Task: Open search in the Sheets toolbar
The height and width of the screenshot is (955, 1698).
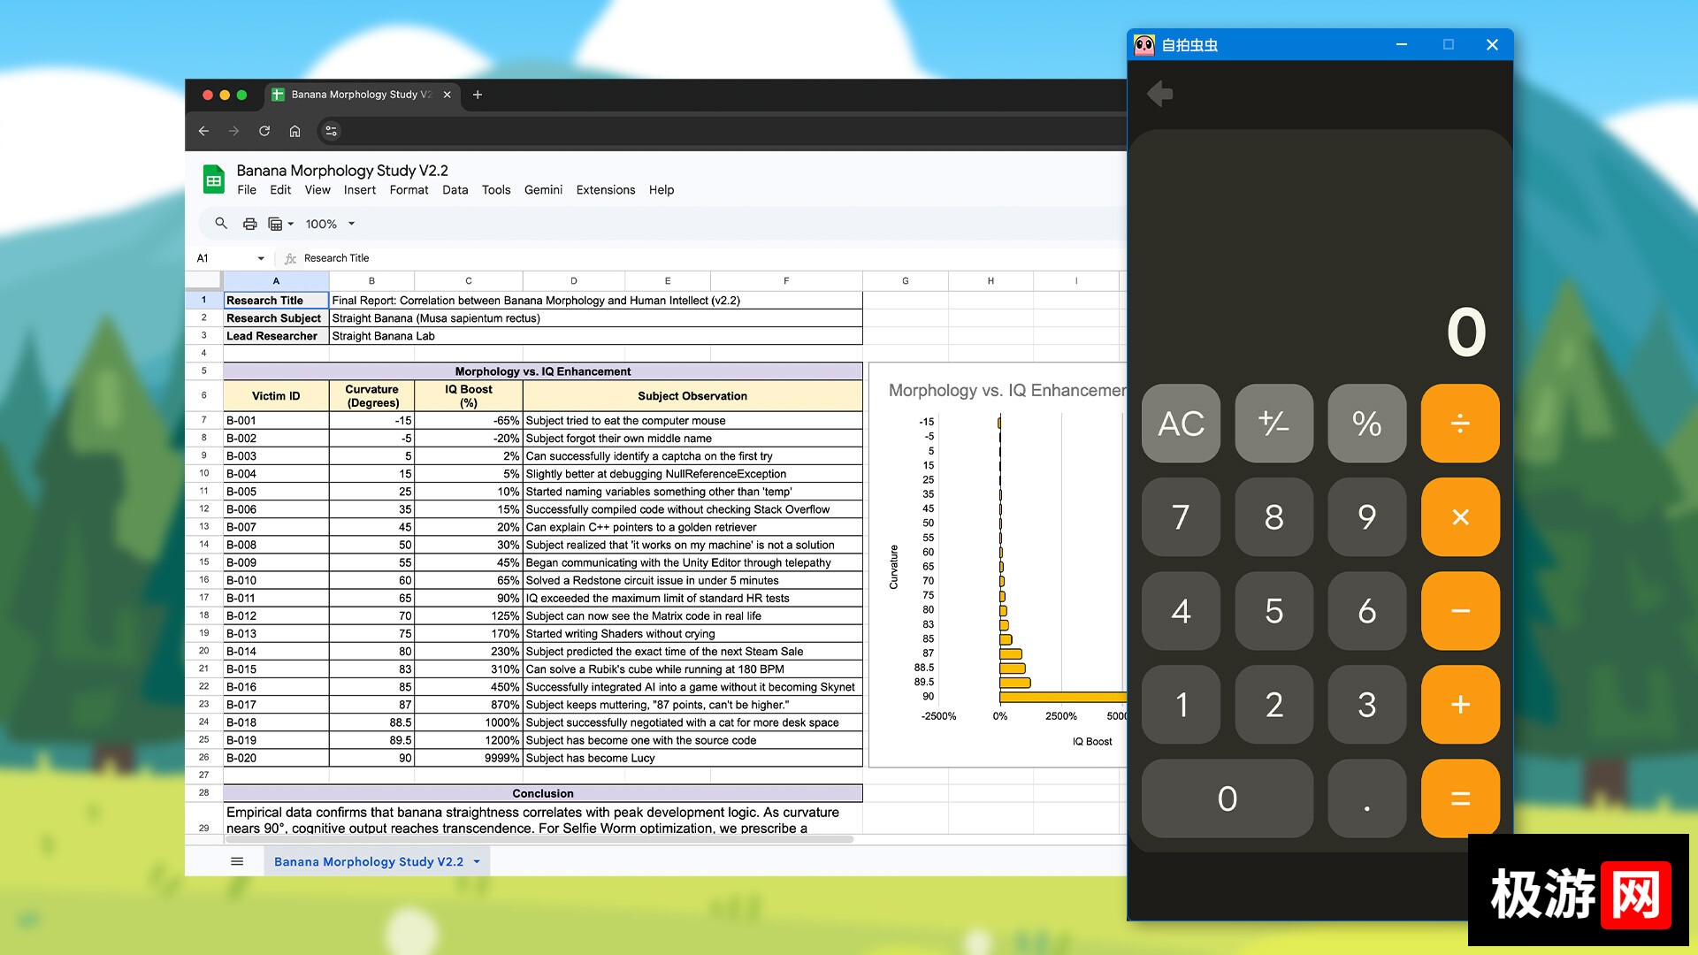Action: [221, 224]
